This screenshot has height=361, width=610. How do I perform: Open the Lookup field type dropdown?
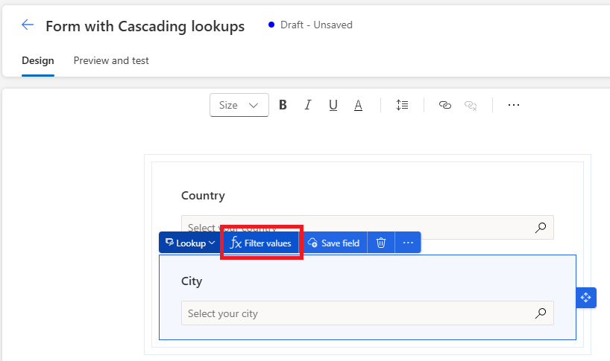click(x=190, y=243)
